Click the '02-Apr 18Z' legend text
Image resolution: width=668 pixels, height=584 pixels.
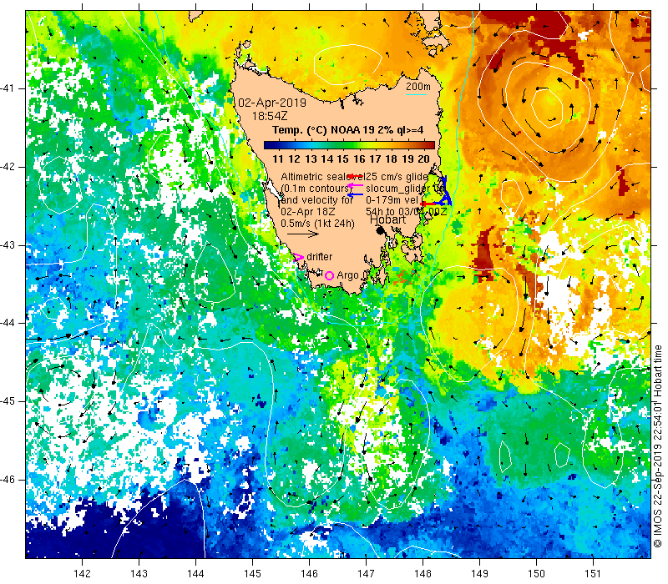point(308,212)
